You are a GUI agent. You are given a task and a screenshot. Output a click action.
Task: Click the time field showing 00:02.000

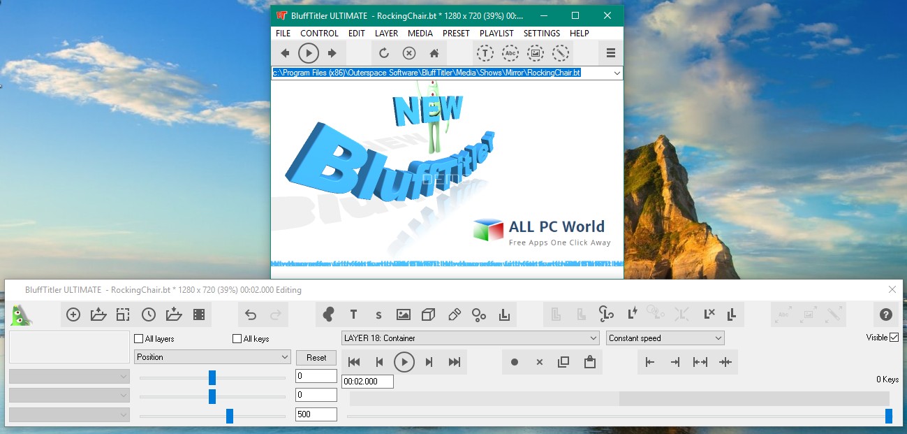pyautogui.click(x=367, y=382)
